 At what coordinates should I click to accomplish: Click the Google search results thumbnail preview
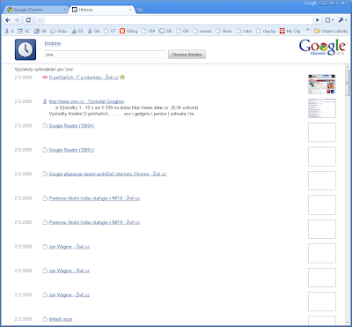[x=322, y=108]
